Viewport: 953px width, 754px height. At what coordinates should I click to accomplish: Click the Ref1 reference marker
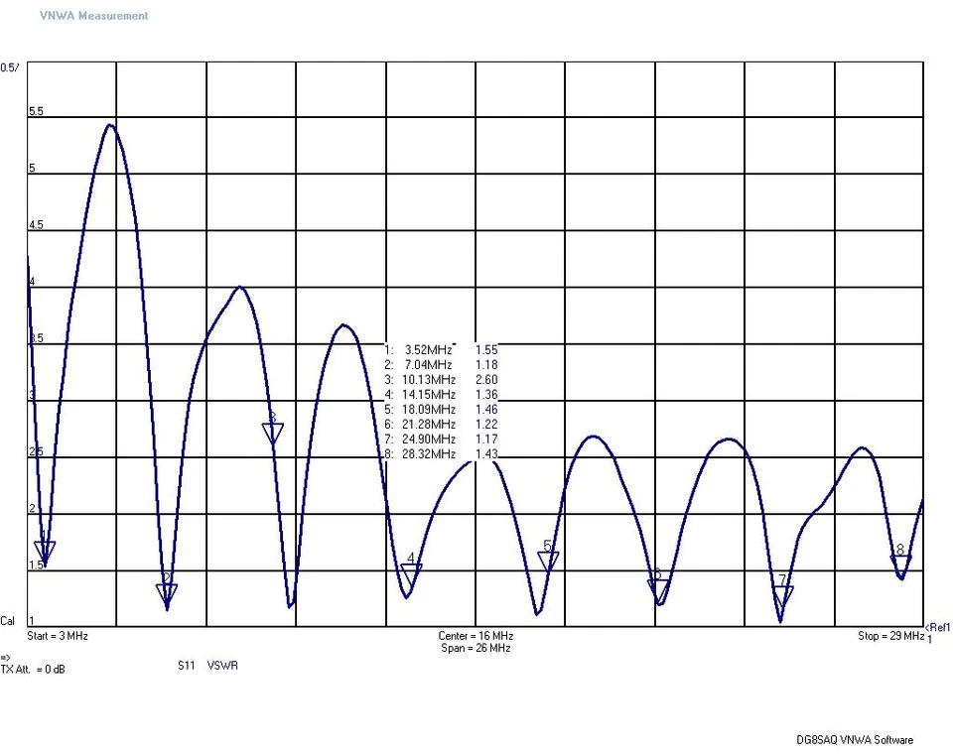tap(938, 628)
